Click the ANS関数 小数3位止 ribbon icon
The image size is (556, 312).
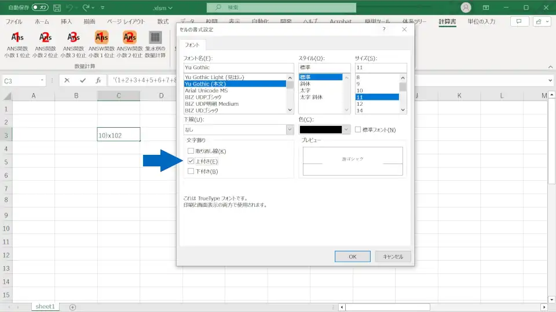(73, 38)
